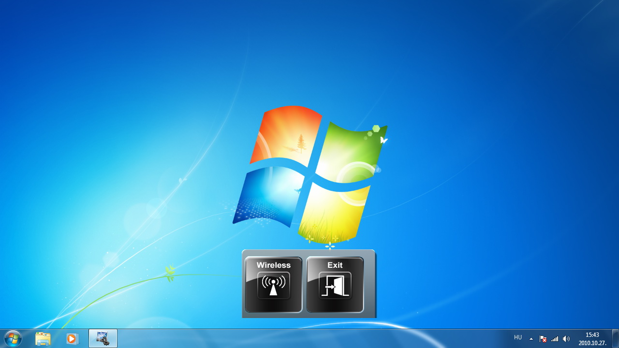This screenshot has width=619, height=348.
Task: Open the volume speaker tray icon
Action: coord(566,339)
